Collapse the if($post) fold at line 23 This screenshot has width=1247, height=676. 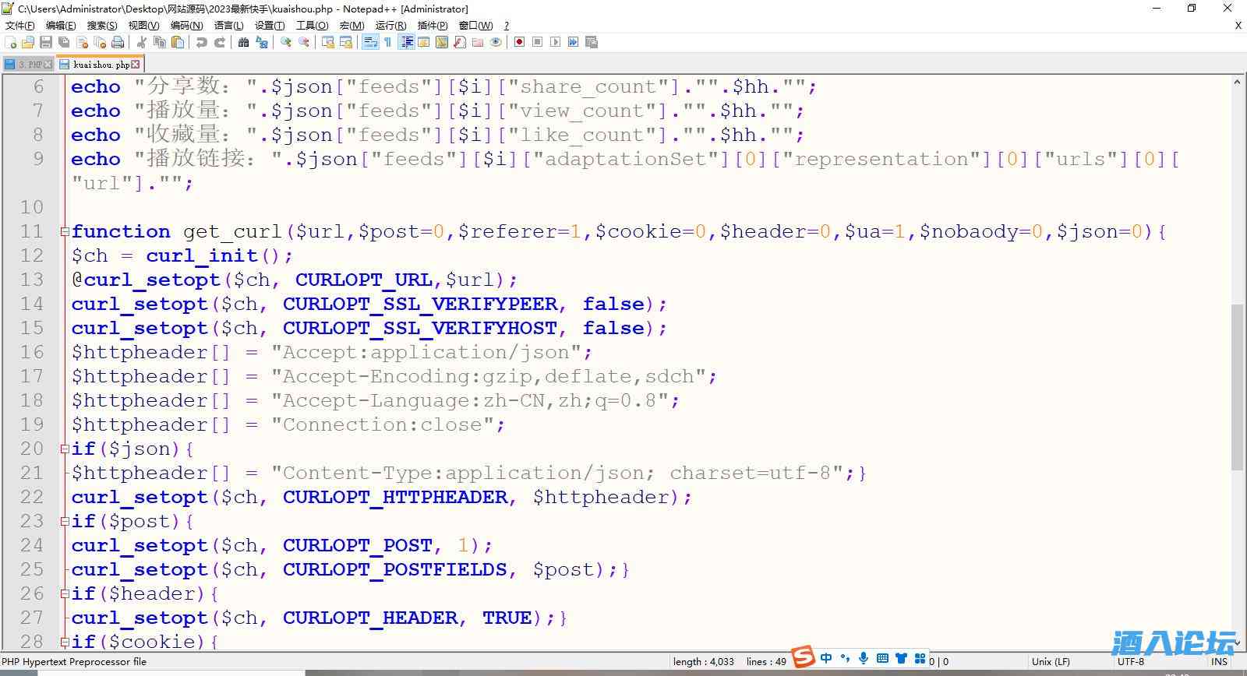65,522
